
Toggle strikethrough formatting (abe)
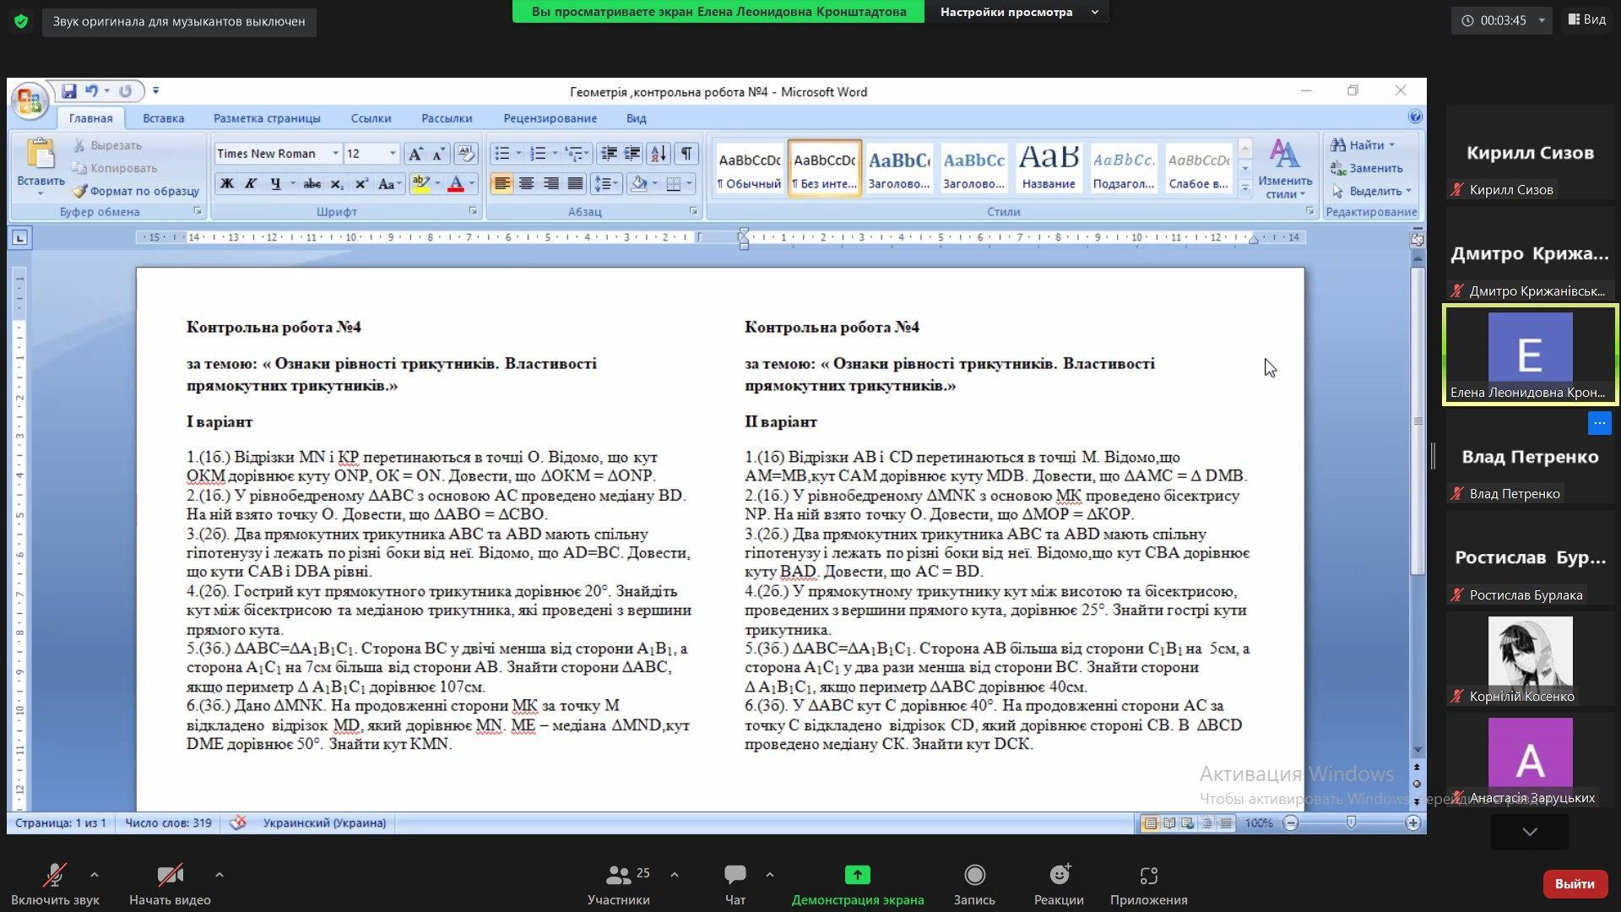click(x=312, y=183)
